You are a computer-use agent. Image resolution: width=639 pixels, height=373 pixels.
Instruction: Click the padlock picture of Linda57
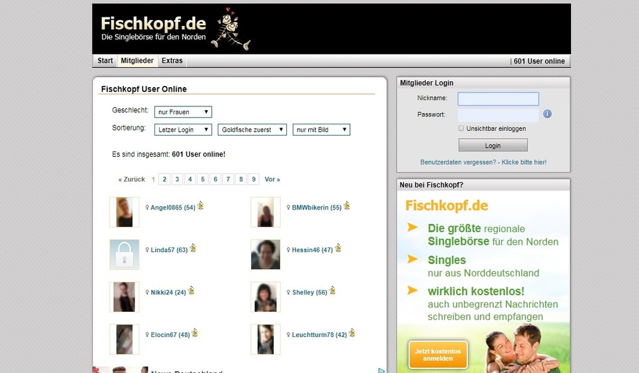124,255
